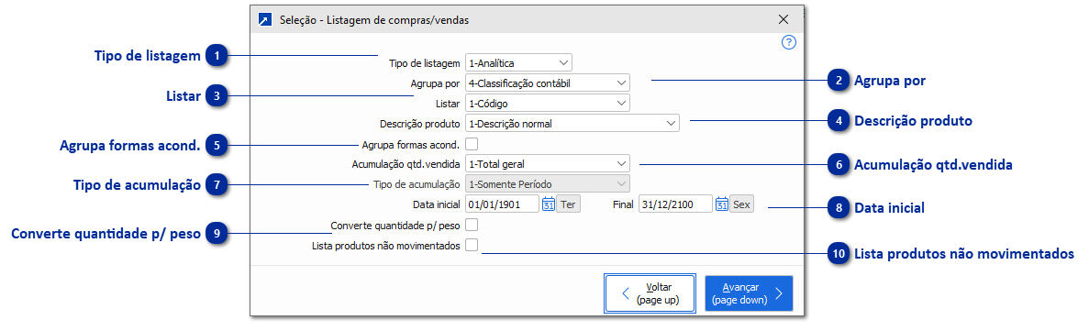Screen dimensions: 1089x331
Task: Click the window title arrow icon
Action: [264, 19]
